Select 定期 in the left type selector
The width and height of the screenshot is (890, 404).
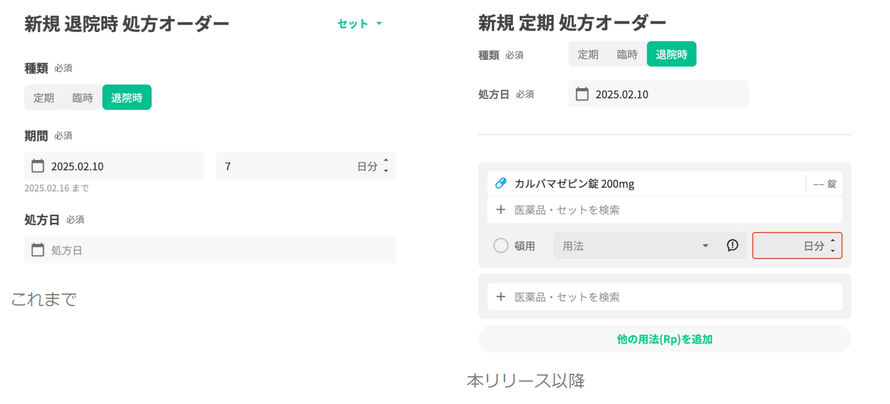[x=44, y=98]
